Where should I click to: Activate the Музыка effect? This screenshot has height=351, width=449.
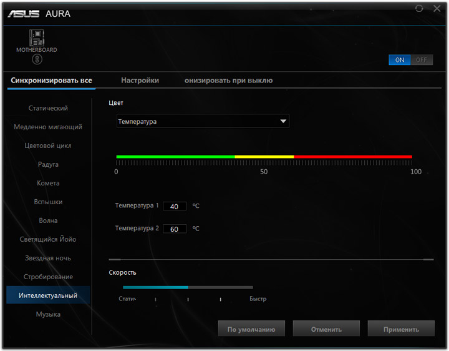[48, 314]
